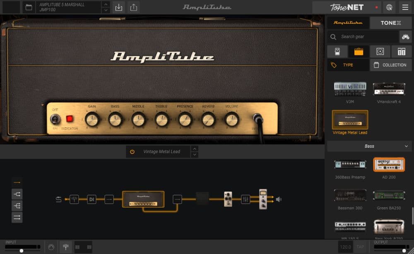
Task: Select the amp head in signal chain
Action: 143,199
